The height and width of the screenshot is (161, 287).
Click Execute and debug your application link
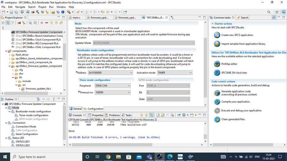(242, 110)
